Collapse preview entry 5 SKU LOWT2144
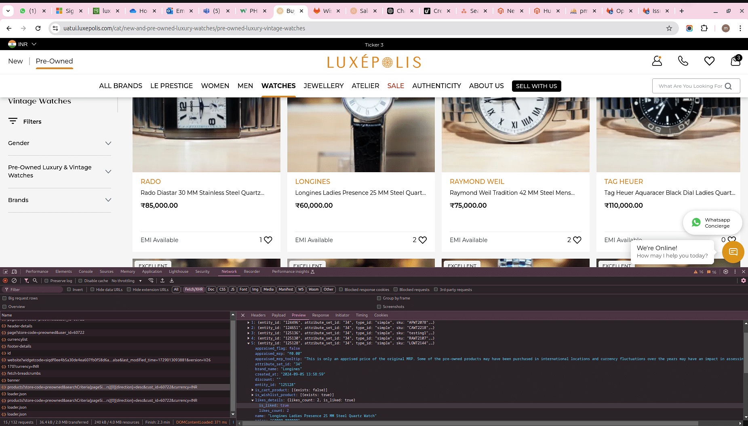The height and width of the screenshot is (426, 748). tap(249, 343)
